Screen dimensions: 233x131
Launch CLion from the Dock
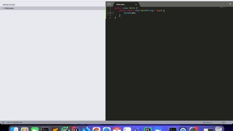tap(147, 129)
